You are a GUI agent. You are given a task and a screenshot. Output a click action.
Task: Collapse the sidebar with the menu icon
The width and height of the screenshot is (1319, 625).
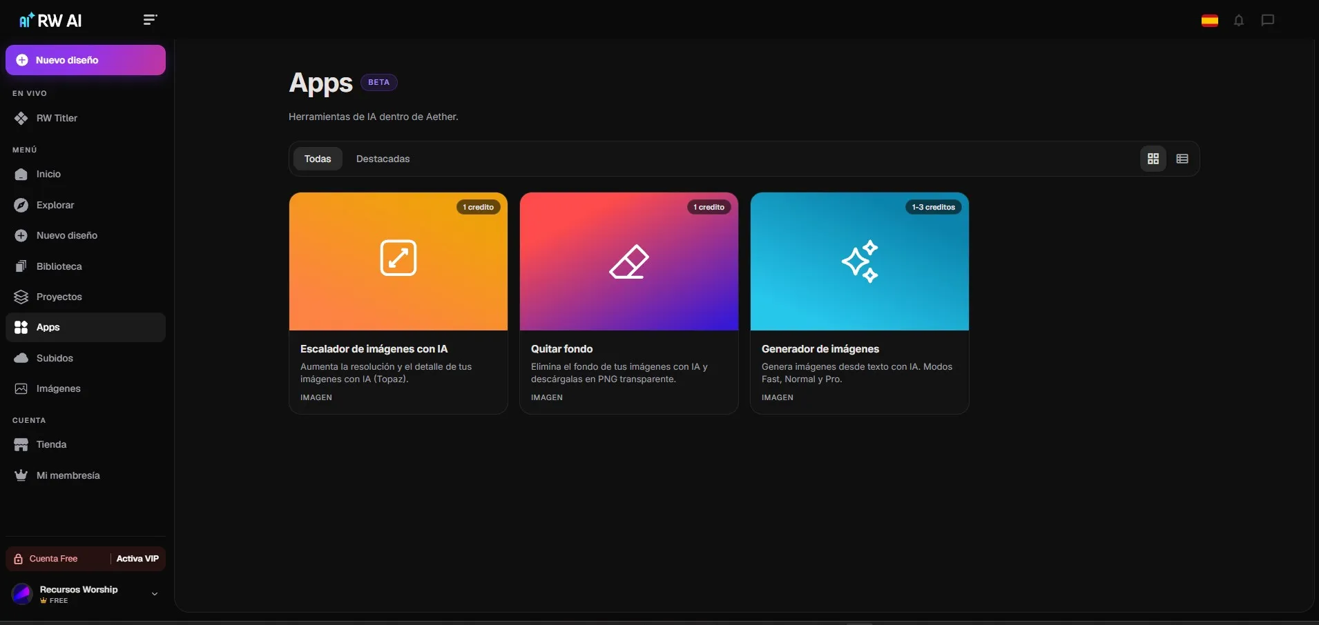tap(150, 19)
